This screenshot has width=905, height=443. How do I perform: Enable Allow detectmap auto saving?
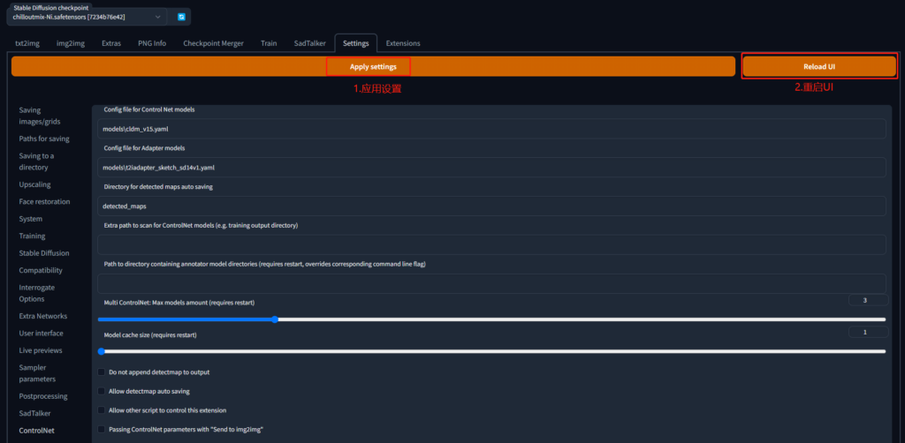coord(102,391)
